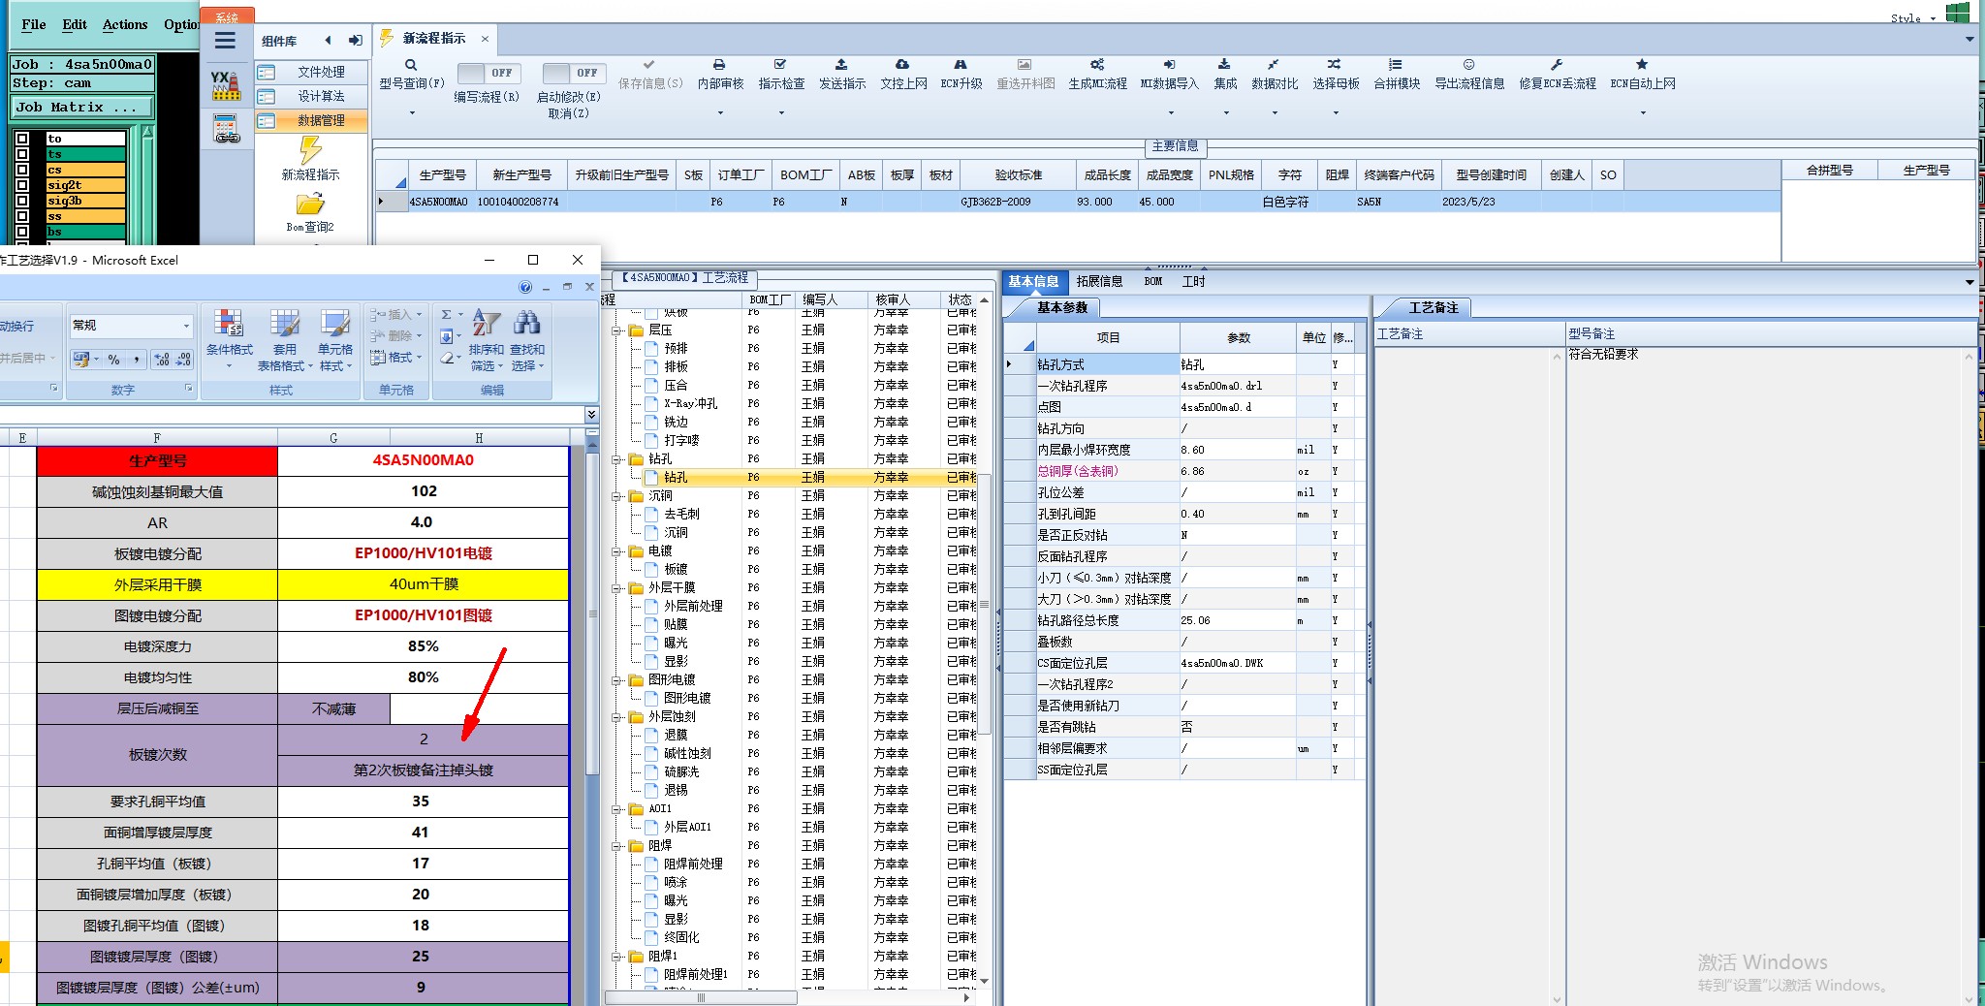Collapse the 外层干膜 tree folder
Screen dimensions: 1985x1006
click(x=616, y=588)
